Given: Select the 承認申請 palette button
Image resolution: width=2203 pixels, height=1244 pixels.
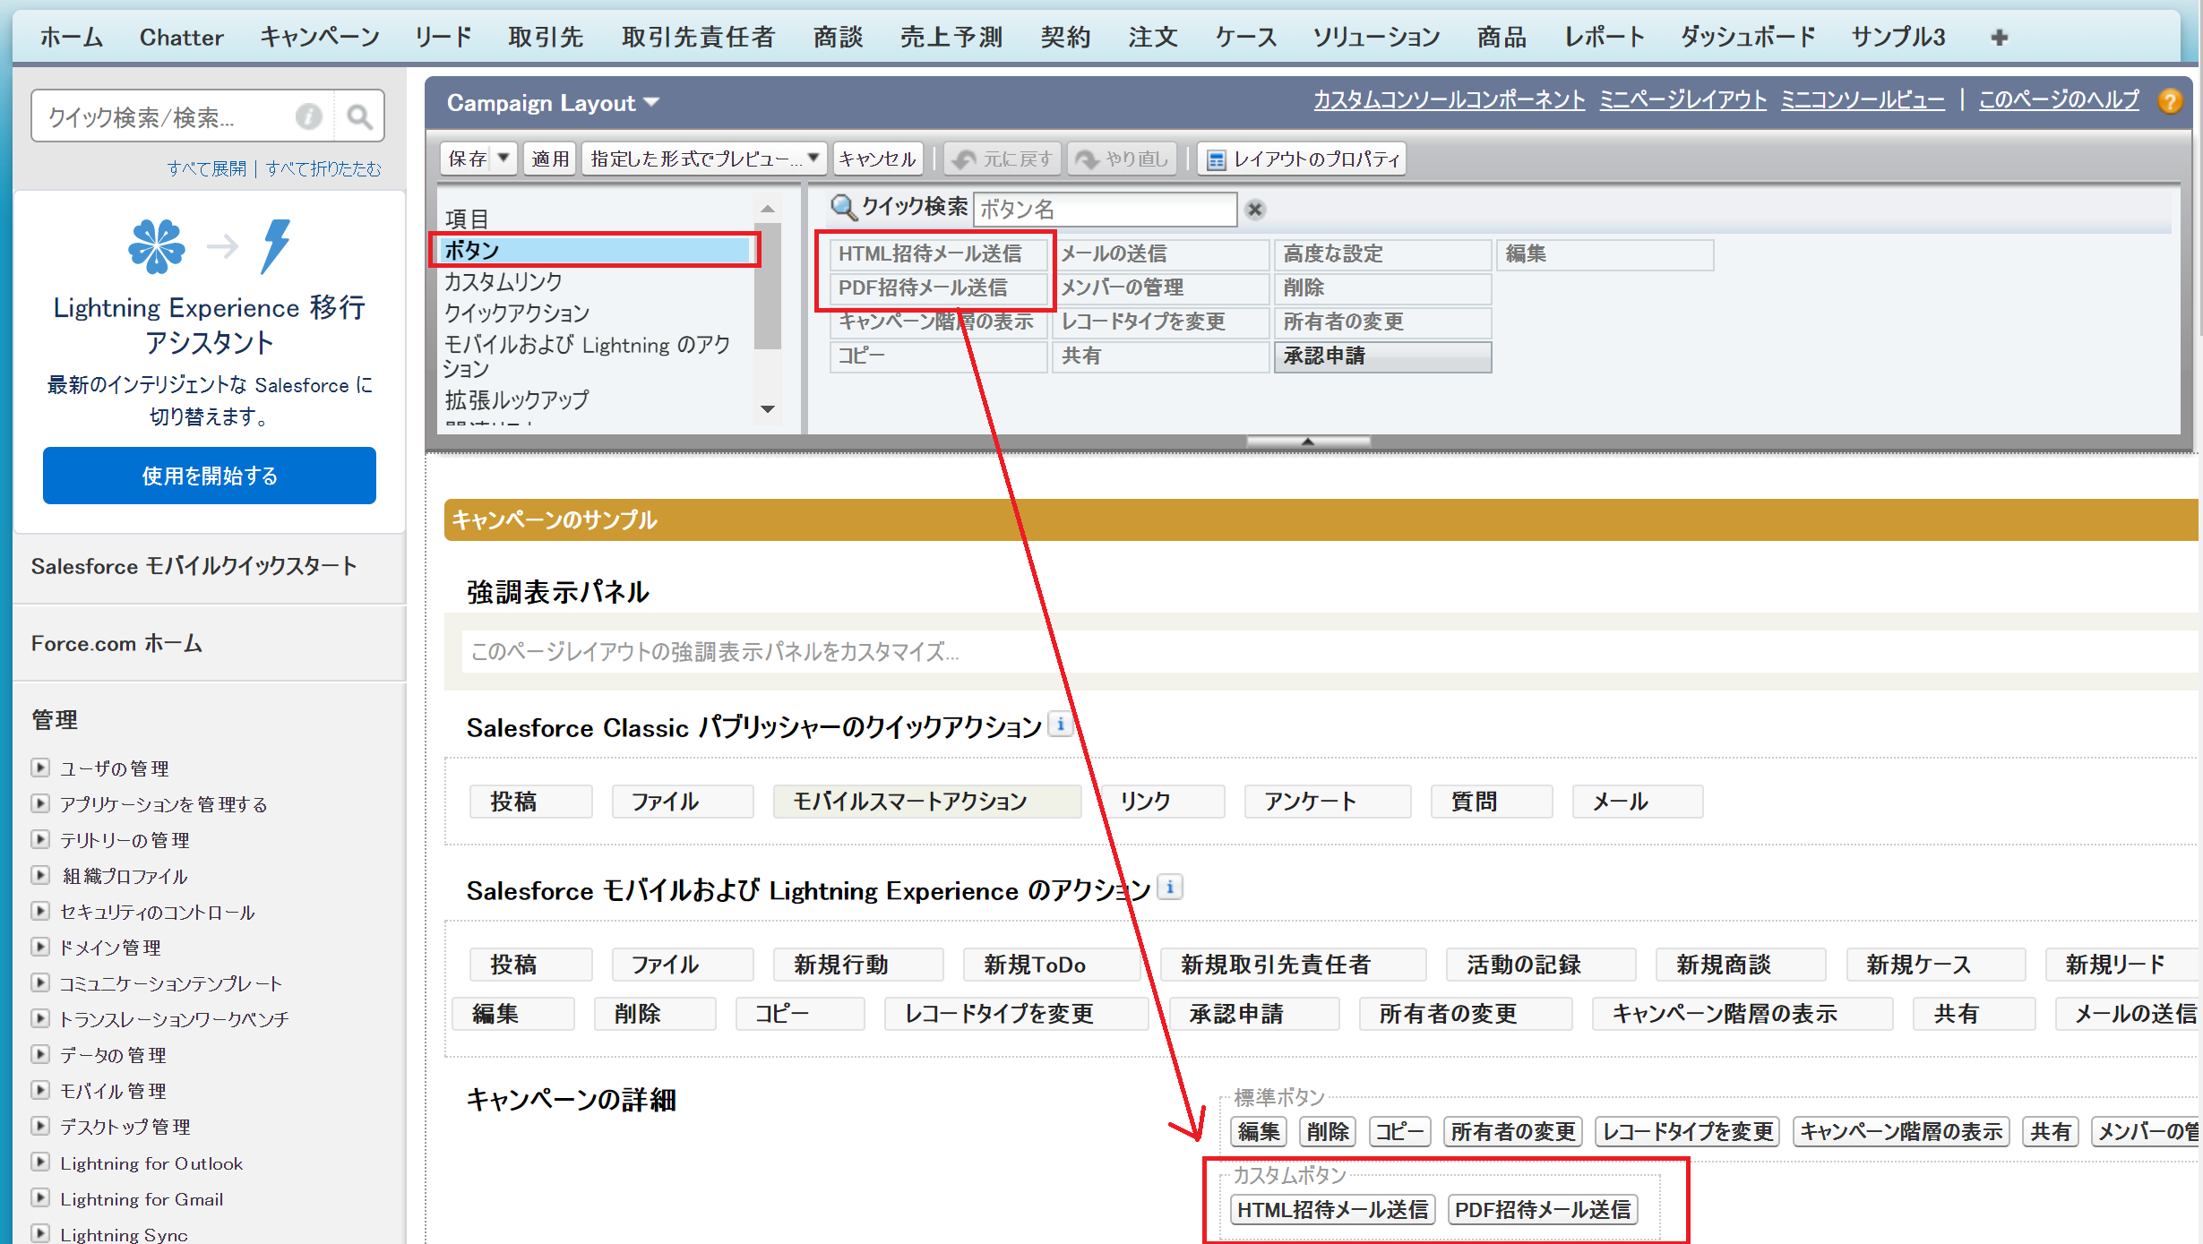Looking at the screenshot, I should [x=1382, y=356].
